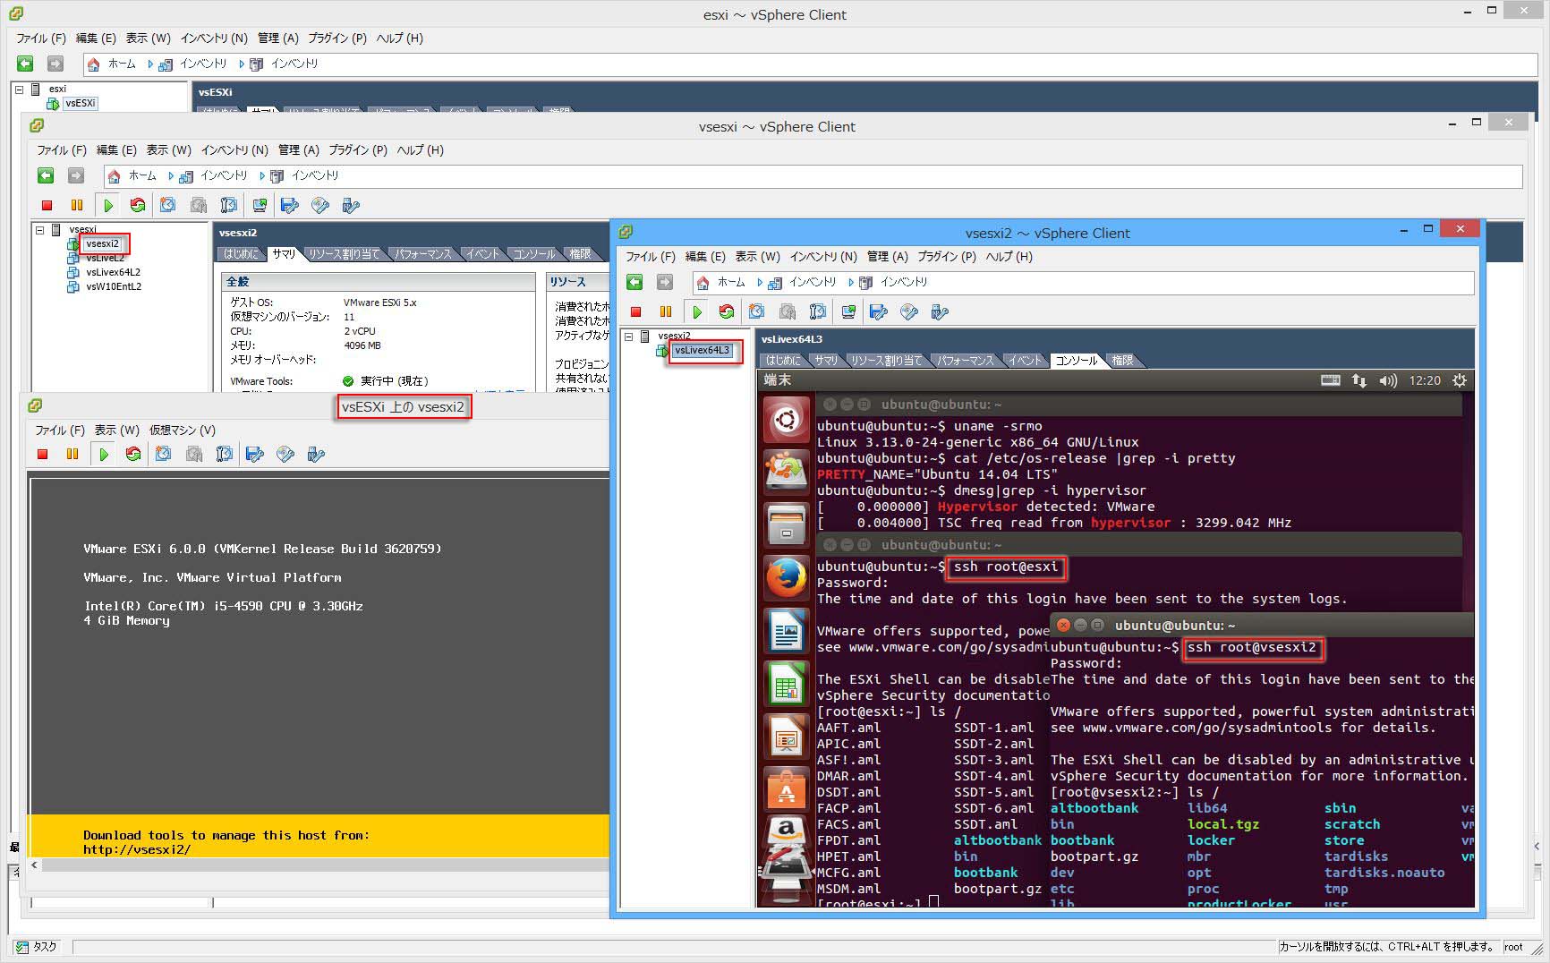Collapse esxi host tree node

tap(19, 89)
